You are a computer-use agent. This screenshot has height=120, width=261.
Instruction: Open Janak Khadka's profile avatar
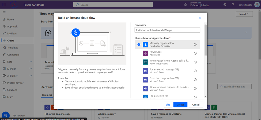click(x=257, y=5)
